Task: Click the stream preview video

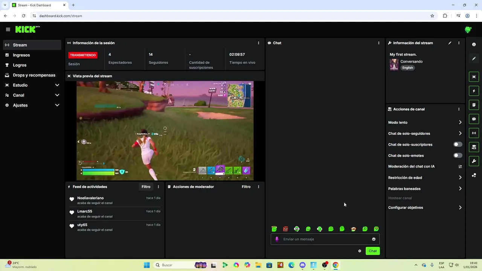Action: coord(165,131)
